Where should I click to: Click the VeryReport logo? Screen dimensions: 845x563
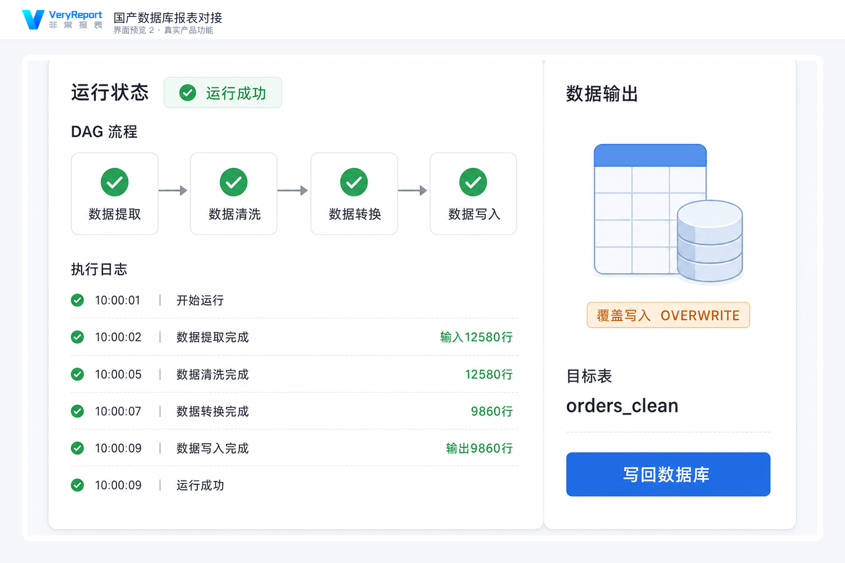62,19
